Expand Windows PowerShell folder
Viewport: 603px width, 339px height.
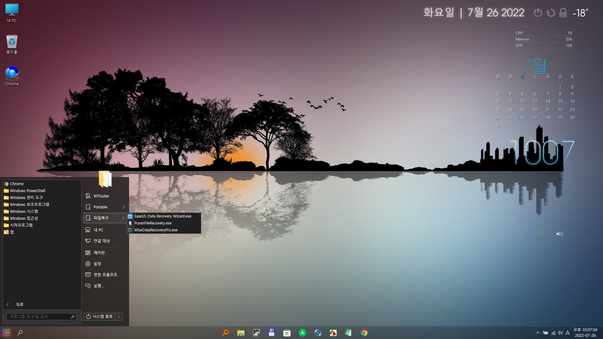click(42, 191)
